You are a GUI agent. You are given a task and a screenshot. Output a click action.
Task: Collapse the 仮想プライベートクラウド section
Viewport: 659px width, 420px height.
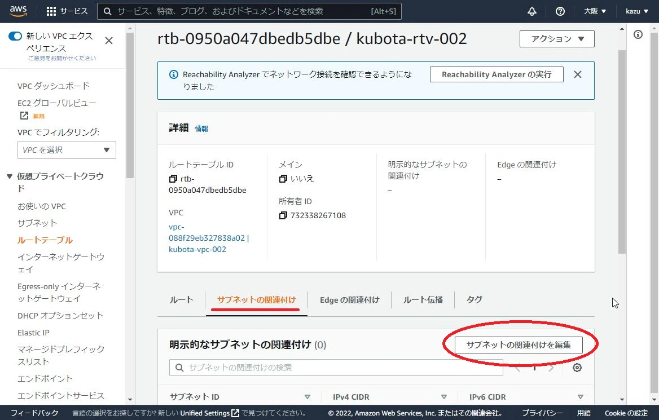tap(9, 176)
